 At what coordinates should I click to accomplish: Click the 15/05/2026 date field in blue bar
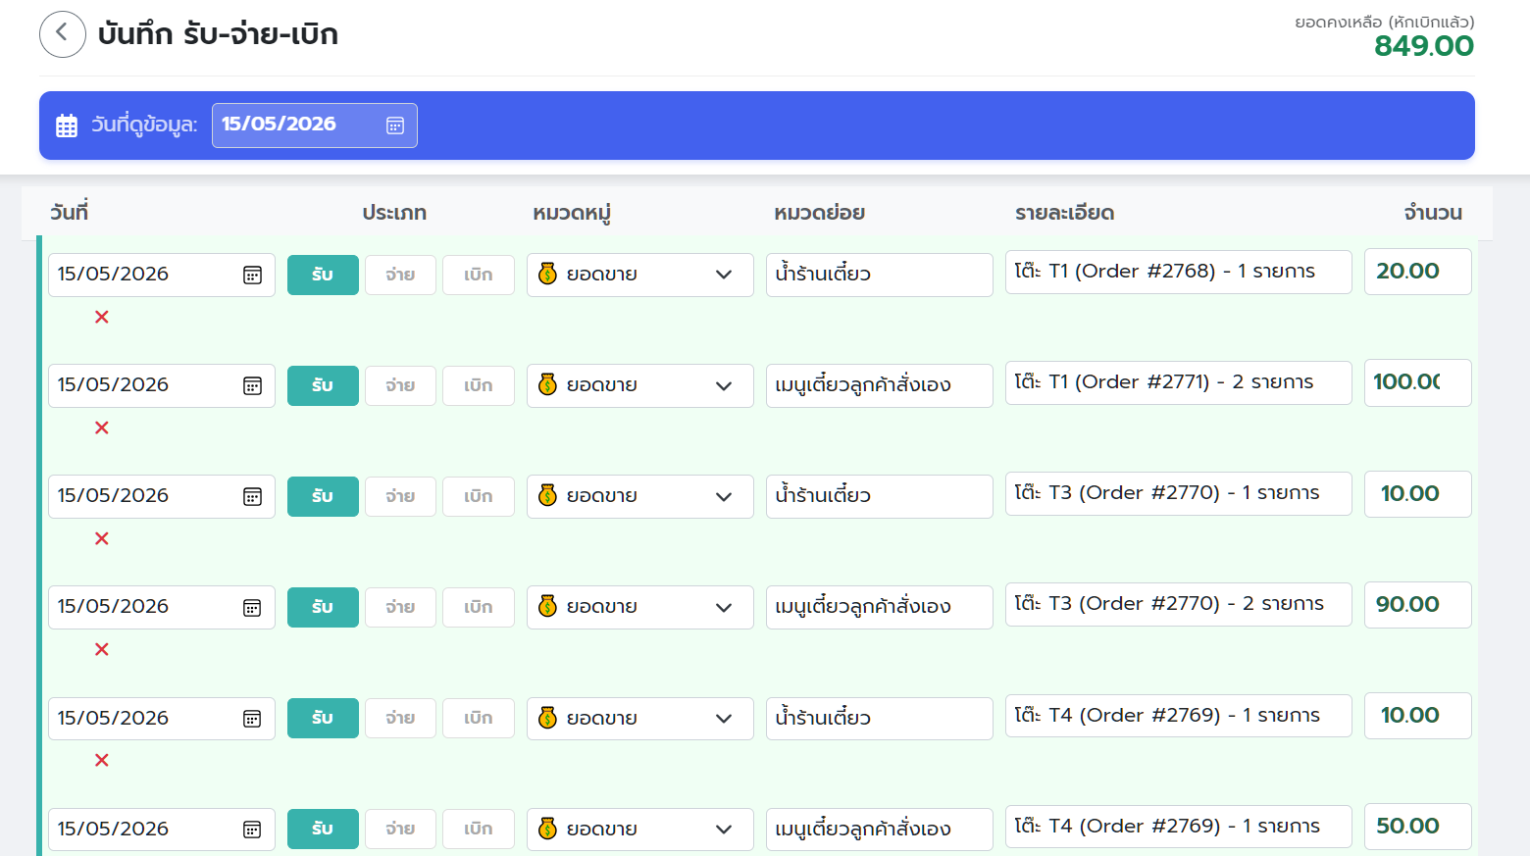pos(315,126)
